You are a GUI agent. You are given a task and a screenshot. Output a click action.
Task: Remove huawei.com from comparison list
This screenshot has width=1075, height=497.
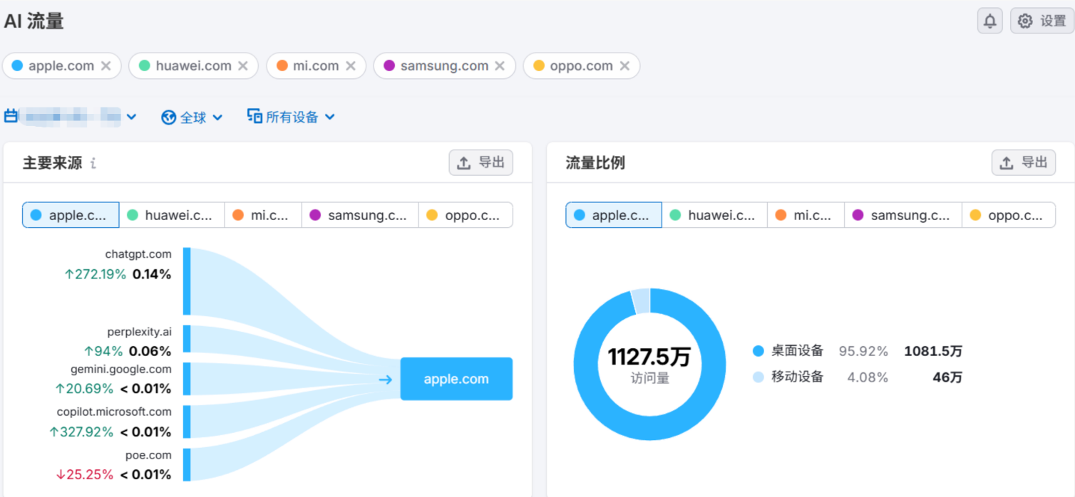(x=243, y=66)
